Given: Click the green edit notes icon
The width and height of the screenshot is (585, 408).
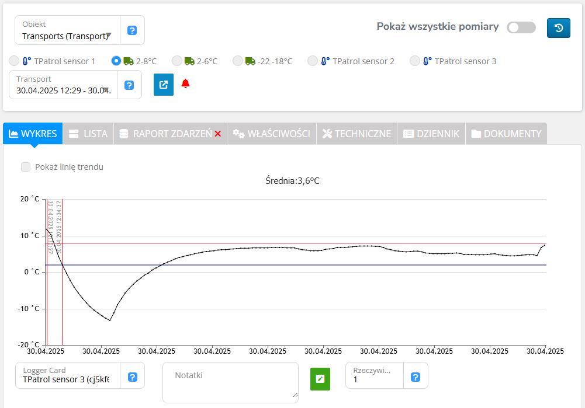Looking at the screenshot, I should click(x=320, y=379).
